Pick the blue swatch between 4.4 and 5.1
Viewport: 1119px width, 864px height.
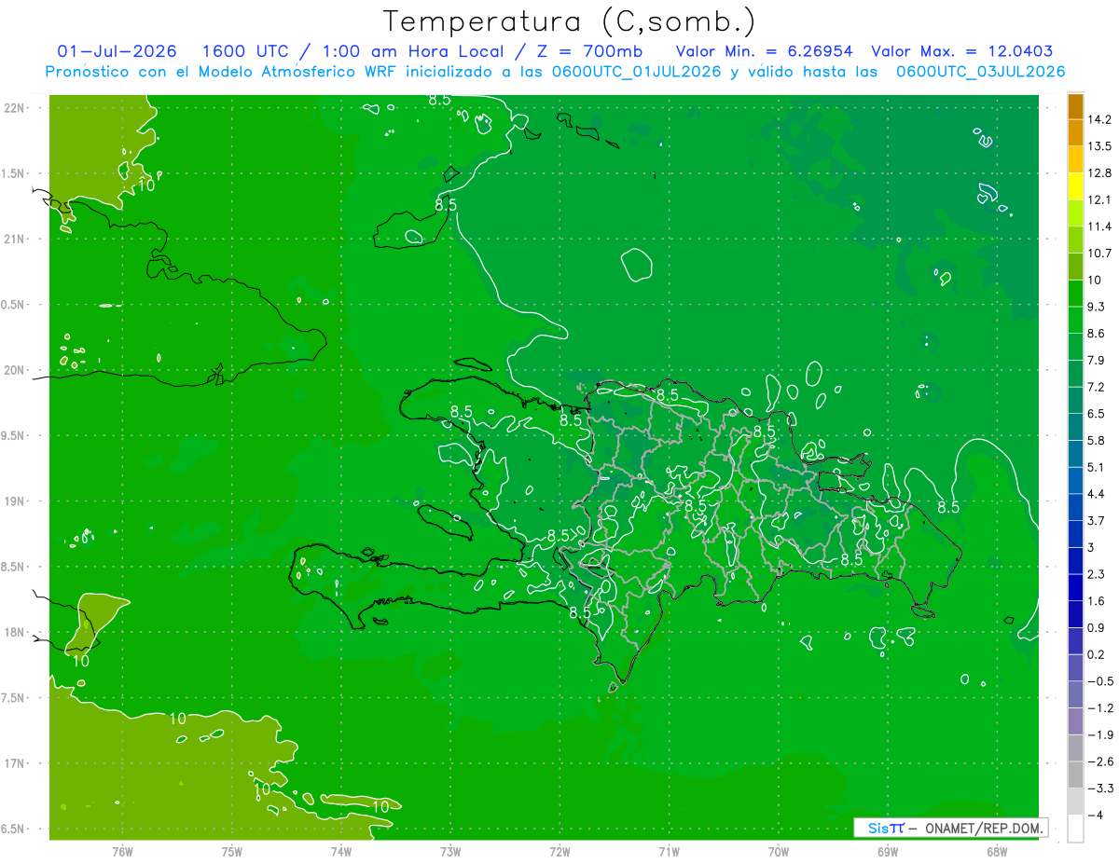point(1075,480)
